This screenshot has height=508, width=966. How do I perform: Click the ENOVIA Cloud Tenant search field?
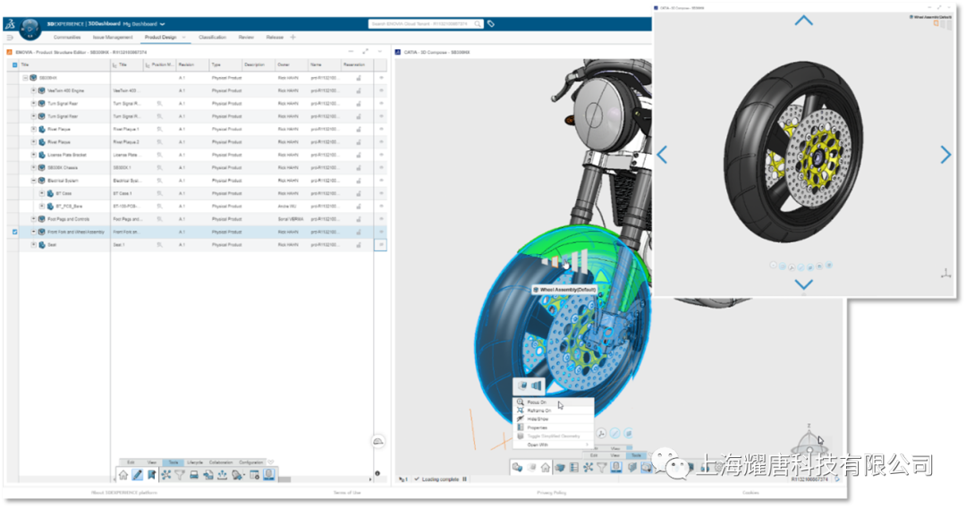(420, 24)
